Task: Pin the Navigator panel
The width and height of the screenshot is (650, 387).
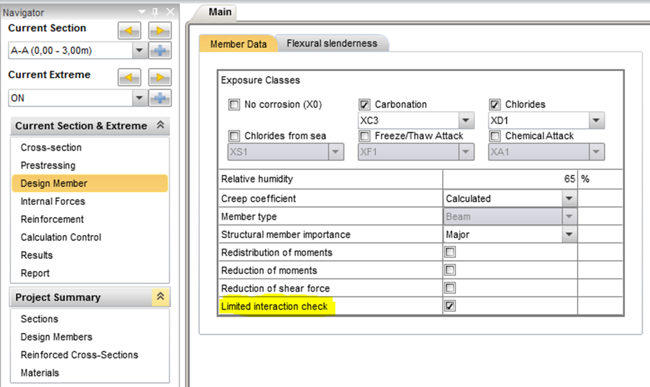Action: [156, 12]
